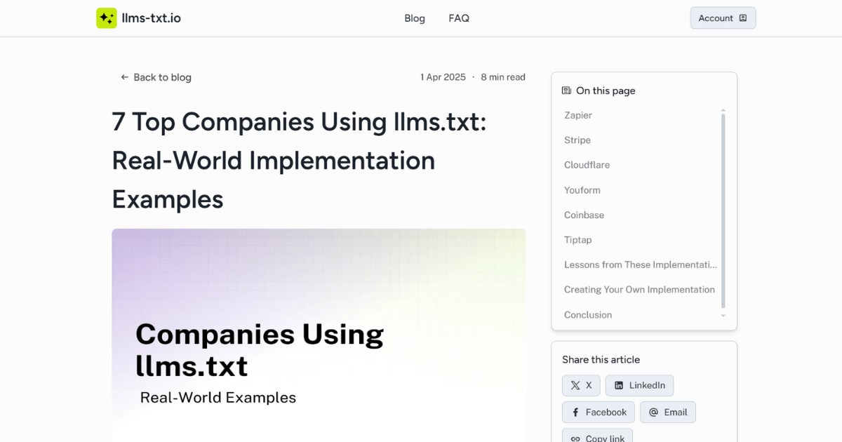This screenshot has height=442, width=842.
Task: Click the Copy link button
Action: (597, 436)
